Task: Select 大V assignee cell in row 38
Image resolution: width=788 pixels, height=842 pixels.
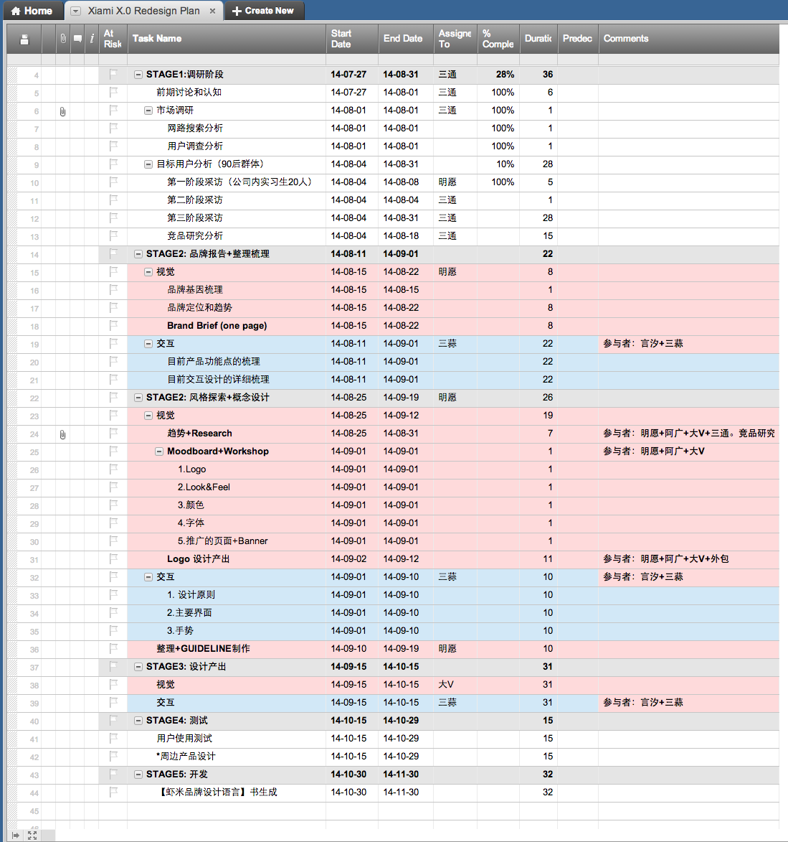Action: pos(455,685)
